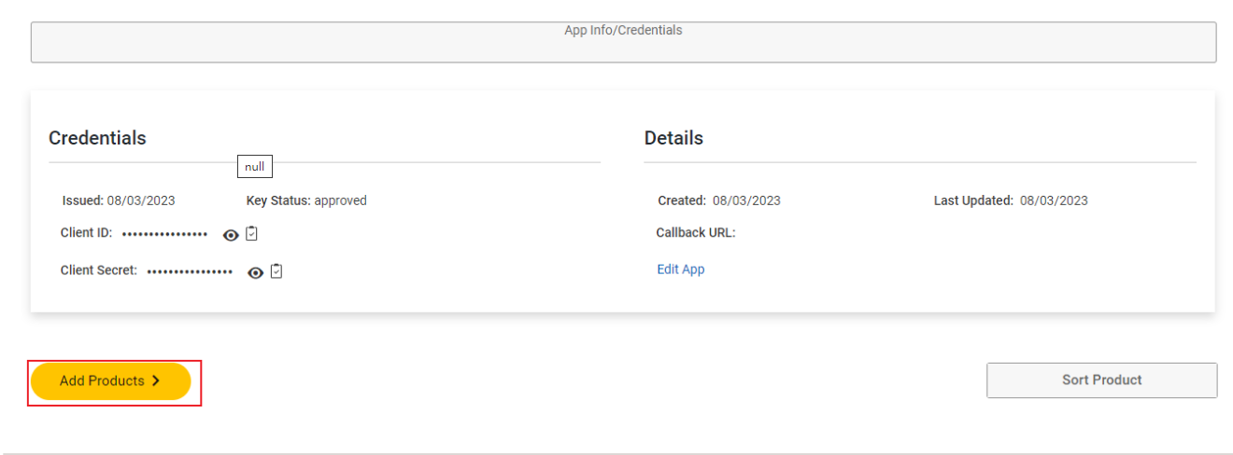Select the masked Client ID dots

click(164, 234)
